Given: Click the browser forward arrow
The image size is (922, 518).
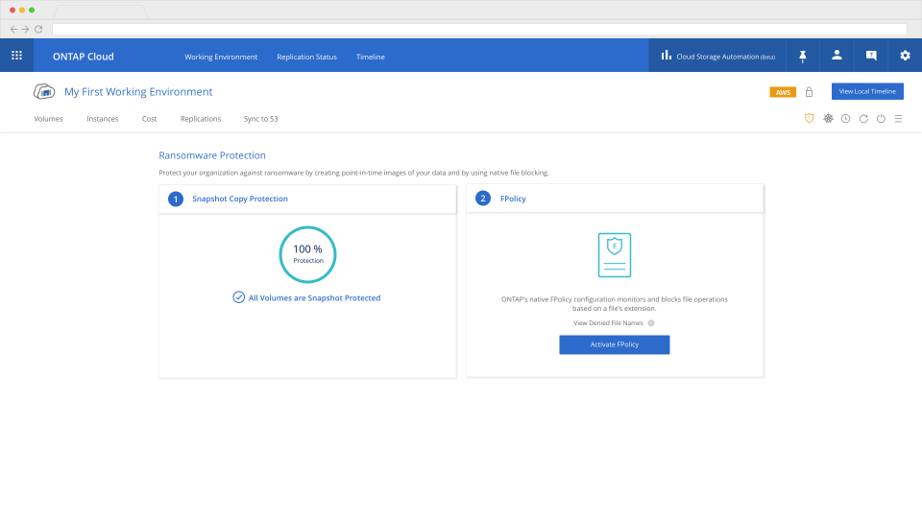Looking at the screenshot, I should (x=25, y=29).
